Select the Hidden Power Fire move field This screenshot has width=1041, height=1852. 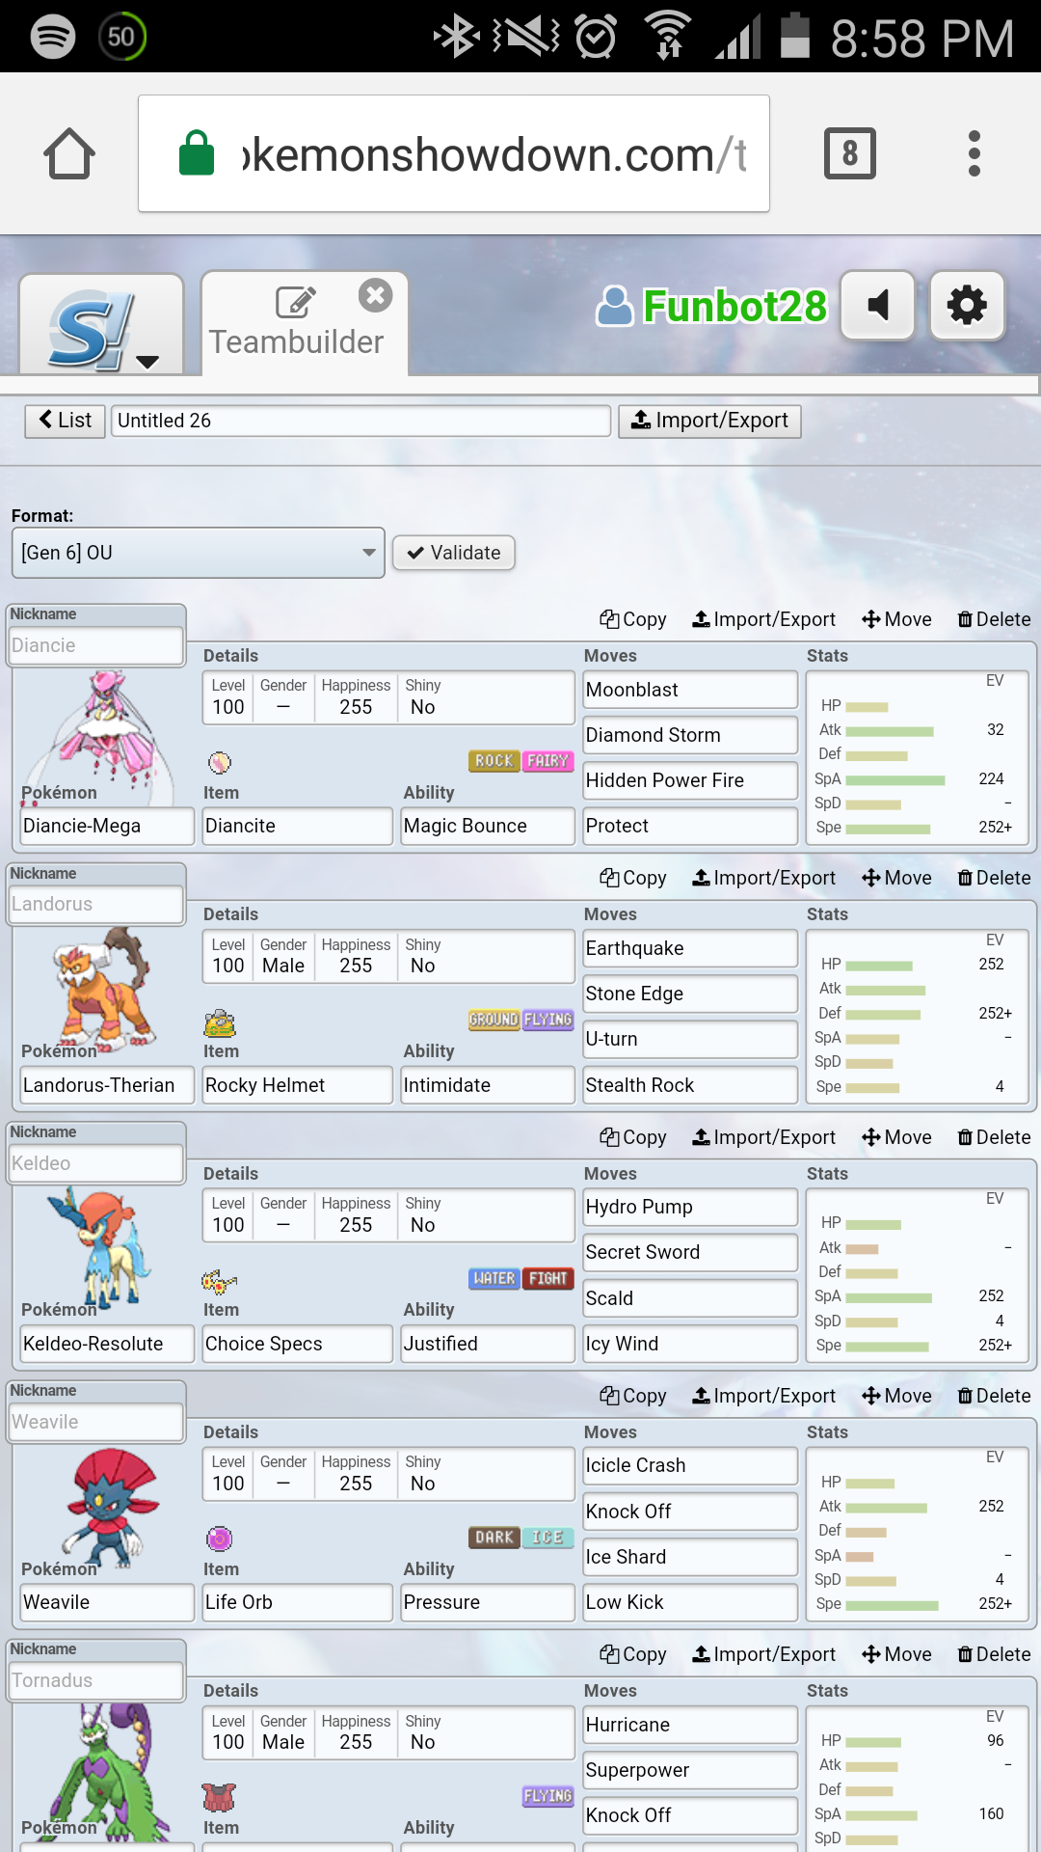[690, 780]
